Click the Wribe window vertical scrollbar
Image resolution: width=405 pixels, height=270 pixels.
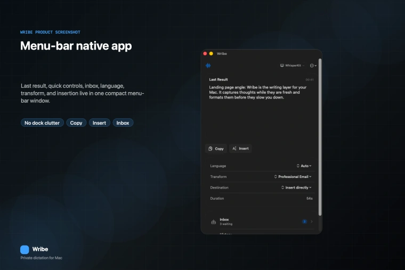coord(320,137)
